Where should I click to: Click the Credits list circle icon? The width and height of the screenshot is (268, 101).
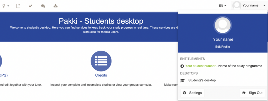coord(101,61)
